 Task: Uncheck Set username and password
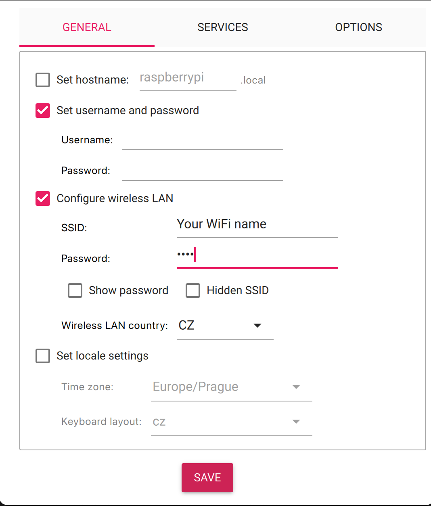(43, 111)
